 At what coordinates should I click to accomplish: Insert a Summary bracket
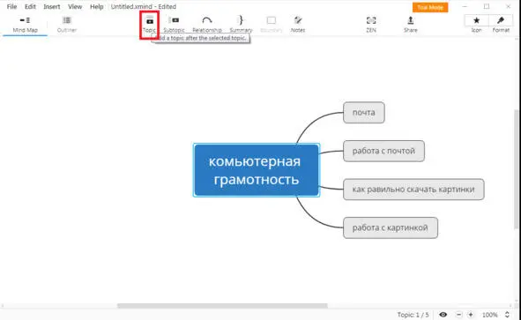[x=241, y=25]
